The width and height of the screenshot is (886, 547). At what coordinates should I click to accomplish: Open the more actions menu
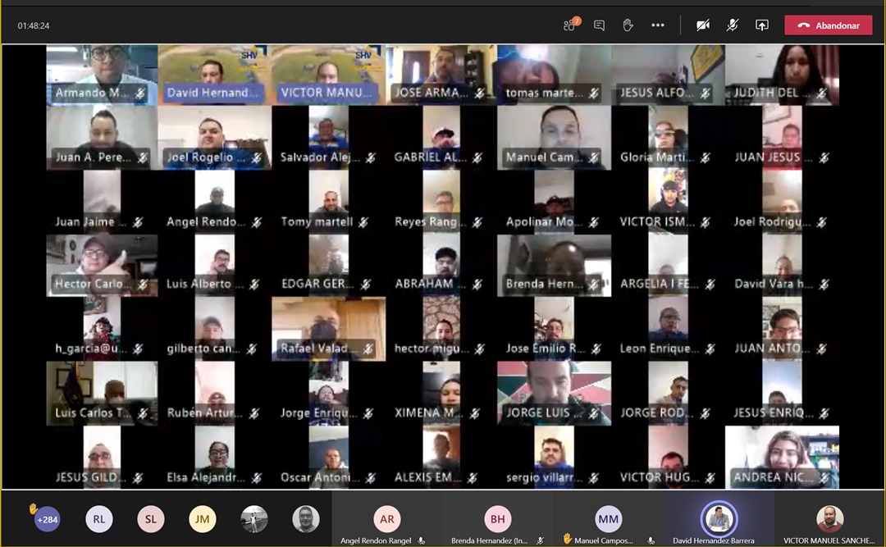pyautogui.click(x=658, y=25)
